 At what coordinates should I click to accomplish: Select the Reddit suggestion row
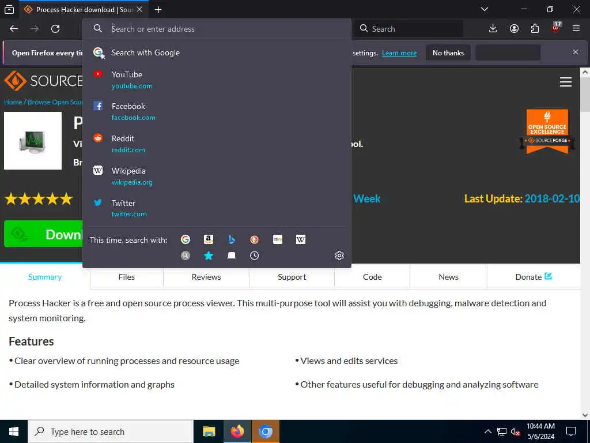[x=217, y=144]
